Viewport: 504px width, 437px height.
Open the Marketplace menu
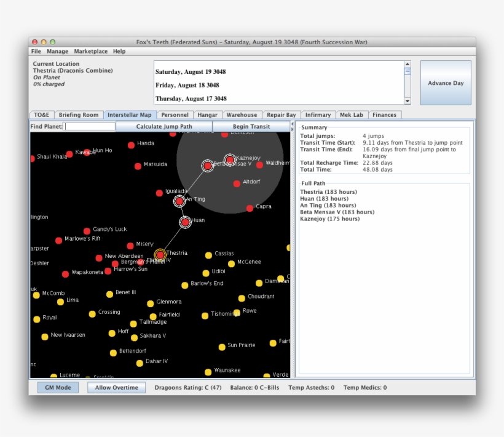point(90,52)
